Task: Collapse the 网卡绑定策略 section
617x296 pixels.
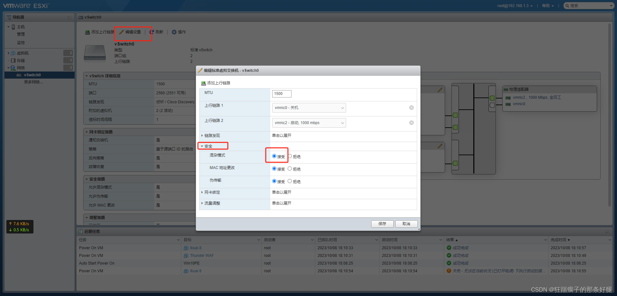Action: tap(87, 132)
